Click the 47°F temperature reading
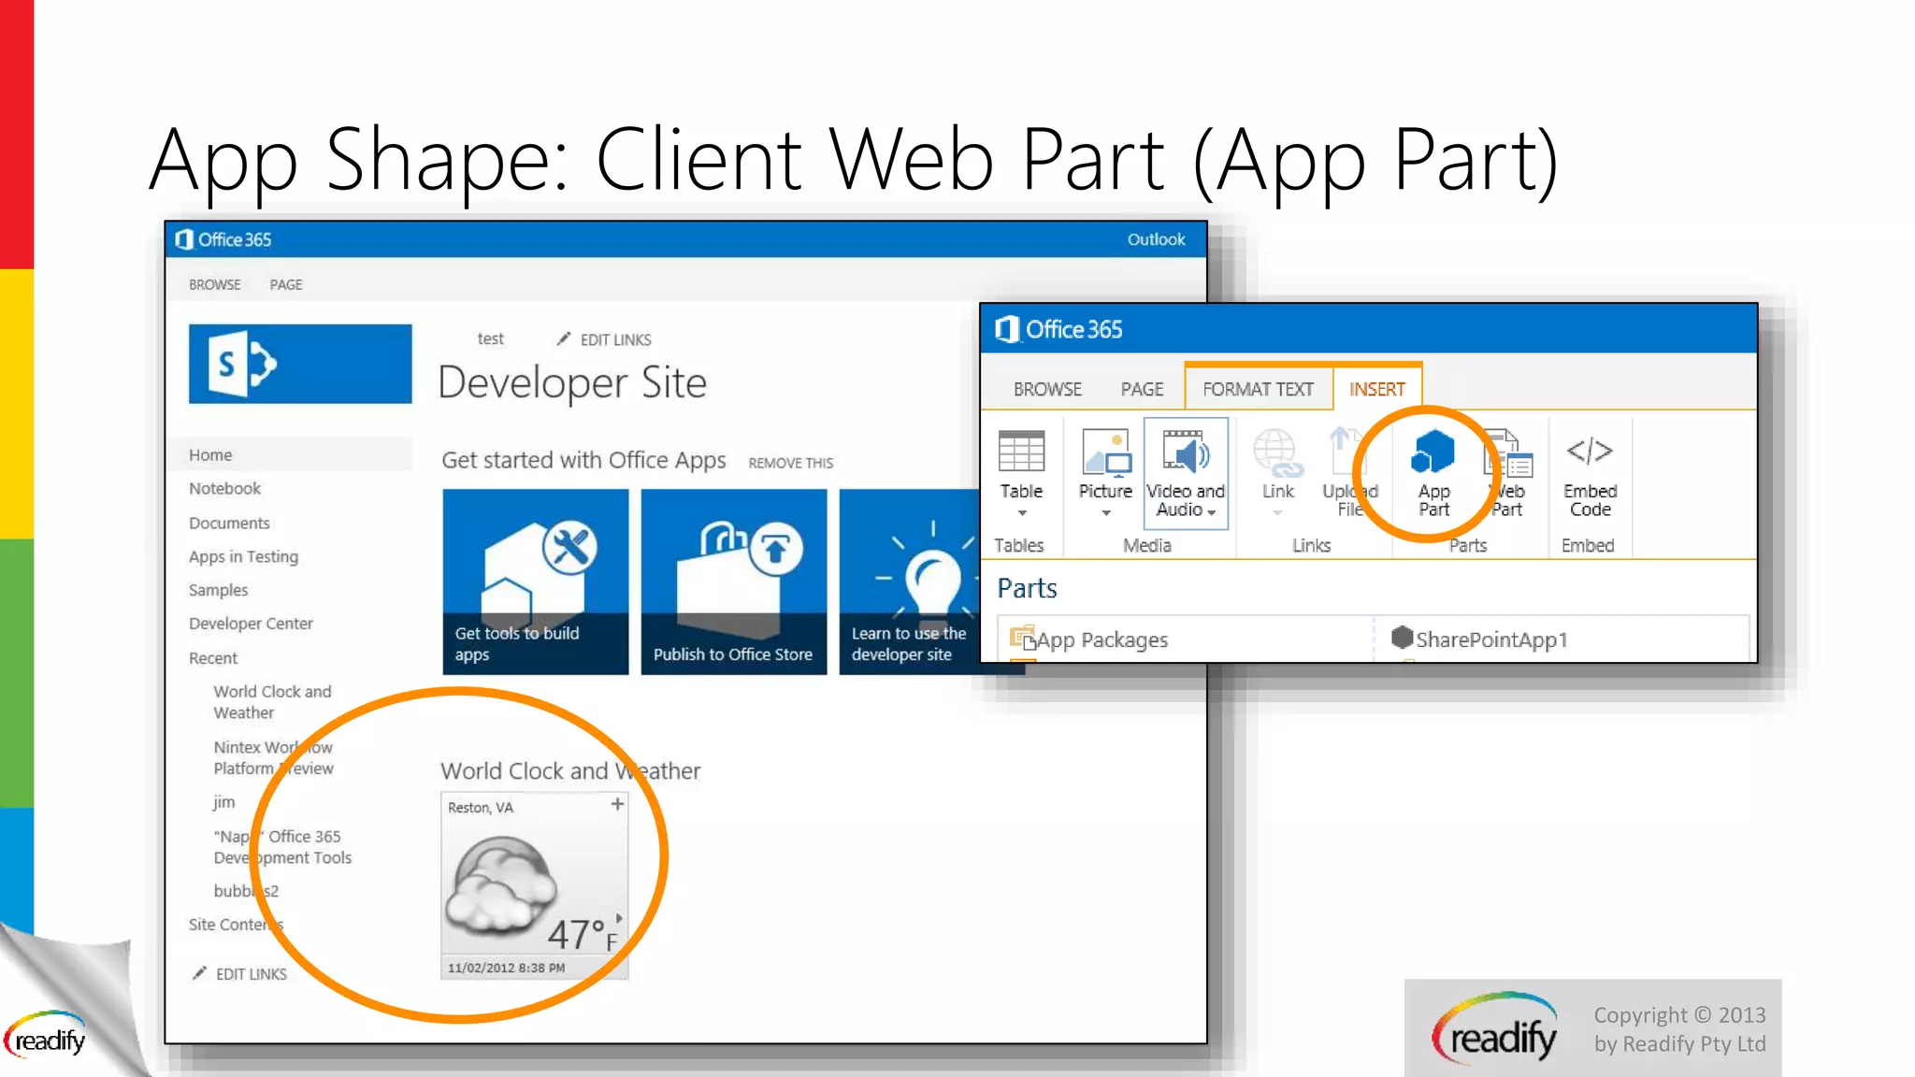Image resolution: width=1915 pixels, height=1077 pixels. tap(583, 934)
